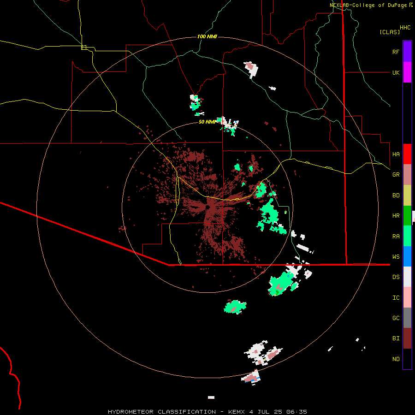Click the purple RF legend color swatch
Viewport: 415px width, 415px height.
pyautogui.click(x=407, y=52)
